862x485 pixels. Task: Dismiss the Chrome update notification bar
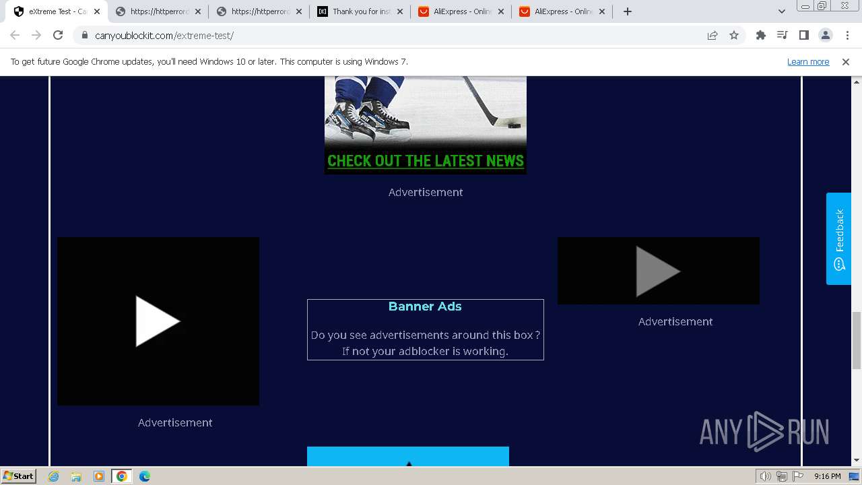846,61
